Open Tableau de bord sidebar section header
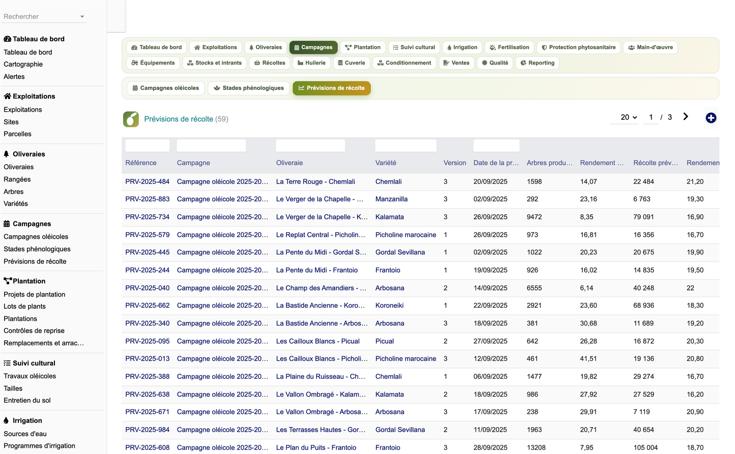 (x=34, y=39)
